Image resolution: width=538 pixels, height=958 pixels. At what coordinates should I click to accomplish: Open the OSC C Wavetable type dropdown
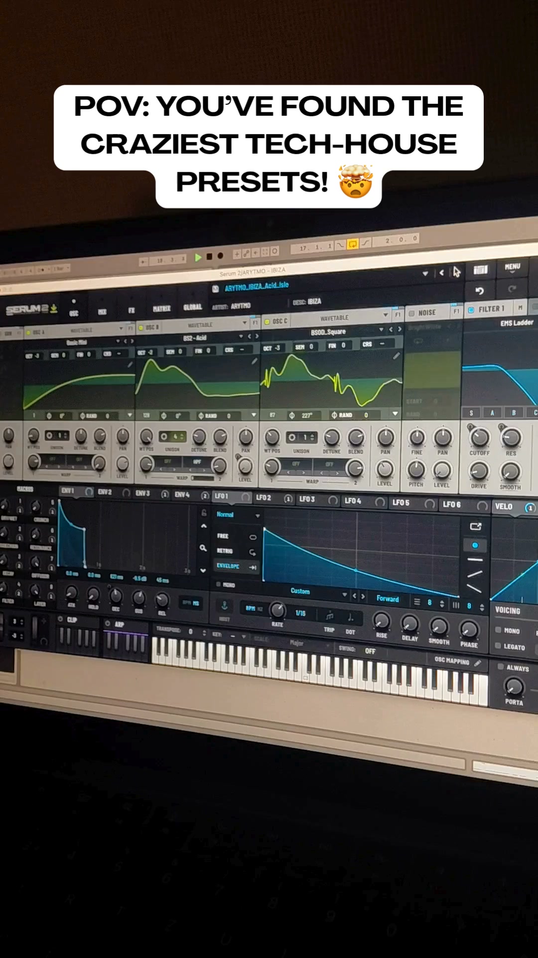pos(386,315)
